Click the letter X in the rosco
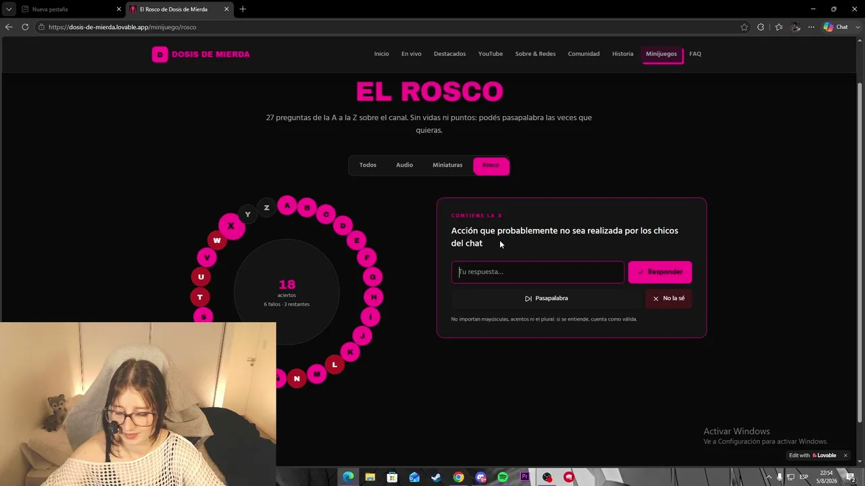The width and height of the screenshot is (865, 486). point(231,226)
